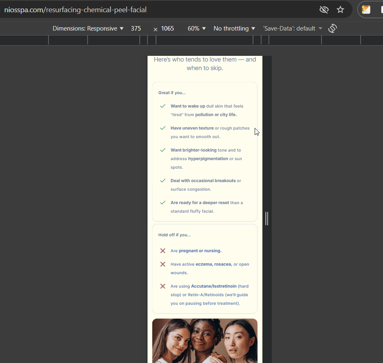The height and width of the screenshot is (363, 383).
Task: Open the Dimensions: Responsive dropdown
Action: [x=88, y=29]
